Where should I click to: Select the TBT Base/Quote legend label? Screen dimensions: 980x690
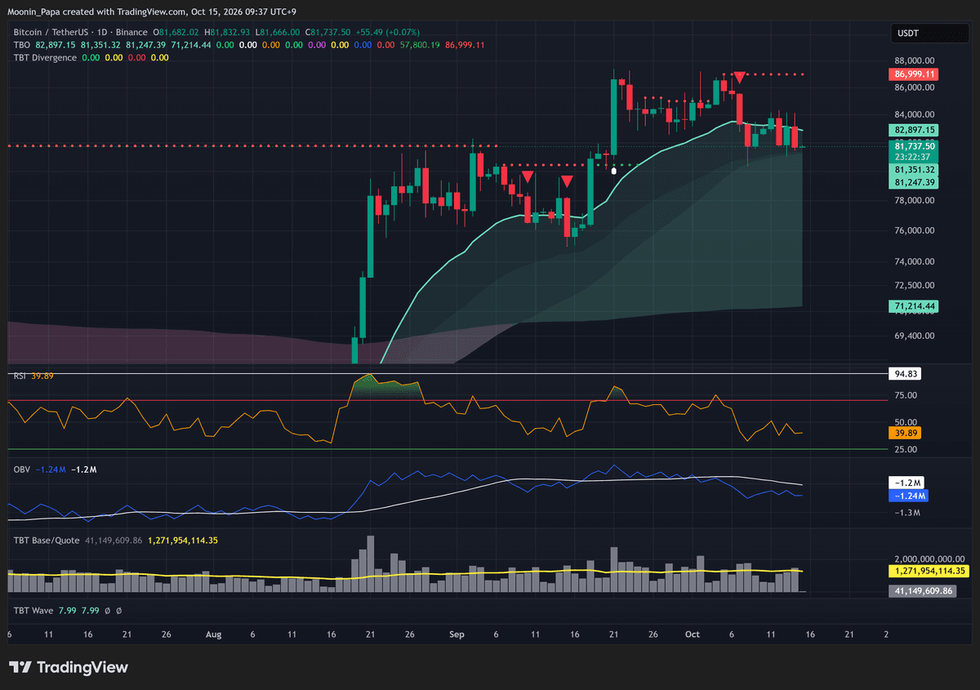46,541
